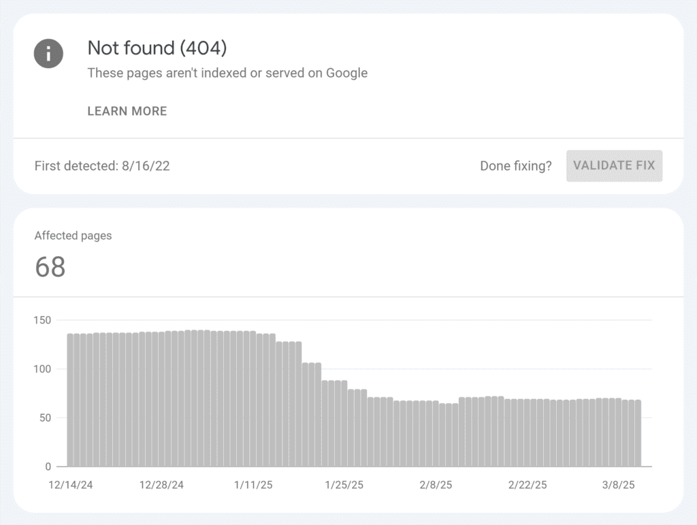The height and width of the screenshot is (525, 697).
Task: Click the Affected pages panel title
Action: (73, 236)
